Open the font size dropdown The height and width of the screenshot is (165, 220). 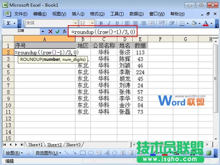click(x=92, y=23)
